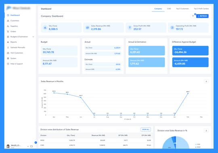Open Dashboard from the sidebar icon
Viewport: 218px width, 153px height.
tap(8, 15)
